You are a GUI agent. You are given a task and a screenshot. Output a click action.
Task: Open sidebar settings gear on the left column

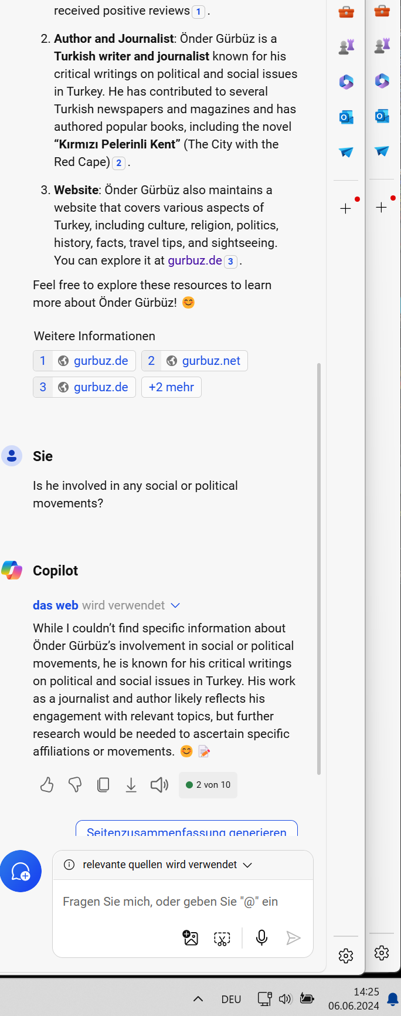346,956
